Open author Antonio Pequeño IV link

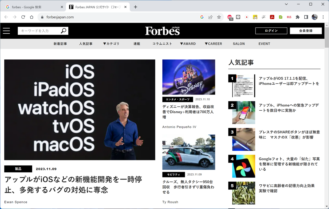(179, 127)
